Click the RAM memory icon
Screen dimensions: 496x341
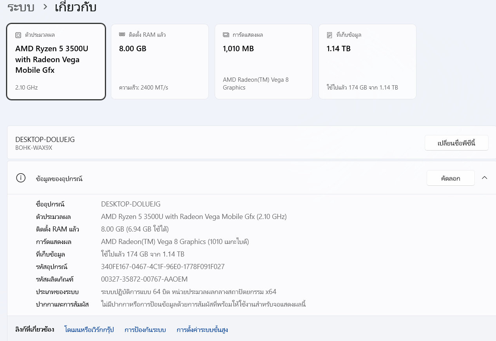click(122, 34)
